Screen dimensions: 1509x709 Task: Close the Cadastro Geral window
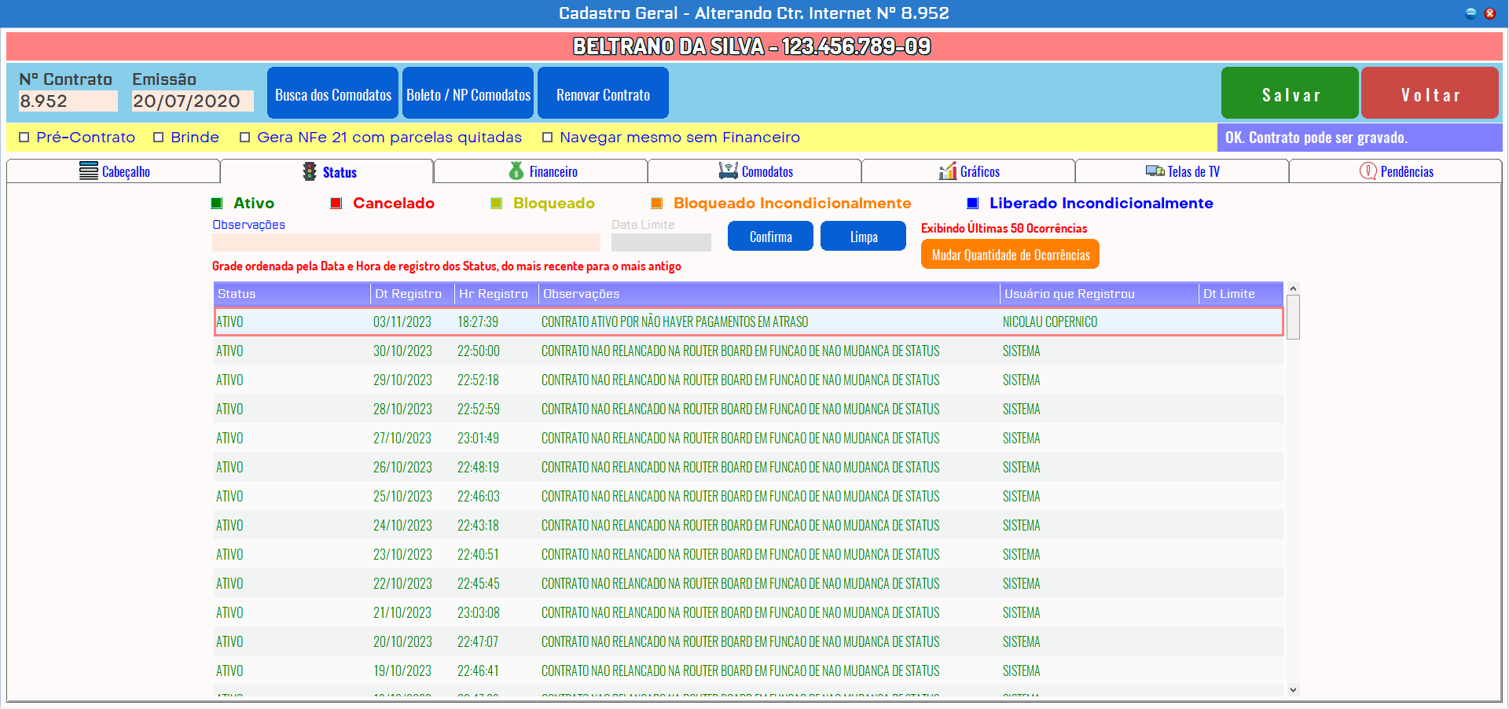click(x=1489, y=13)
